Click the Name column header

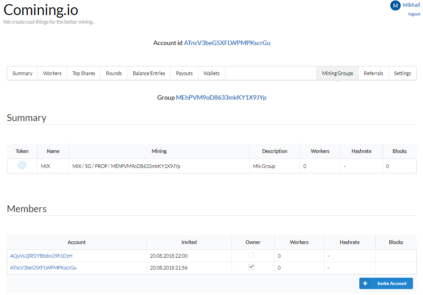(x=53, y=151)
